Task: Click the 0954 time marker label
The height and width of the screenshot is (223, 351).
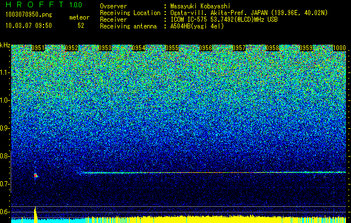Action: tap(138, 48)
